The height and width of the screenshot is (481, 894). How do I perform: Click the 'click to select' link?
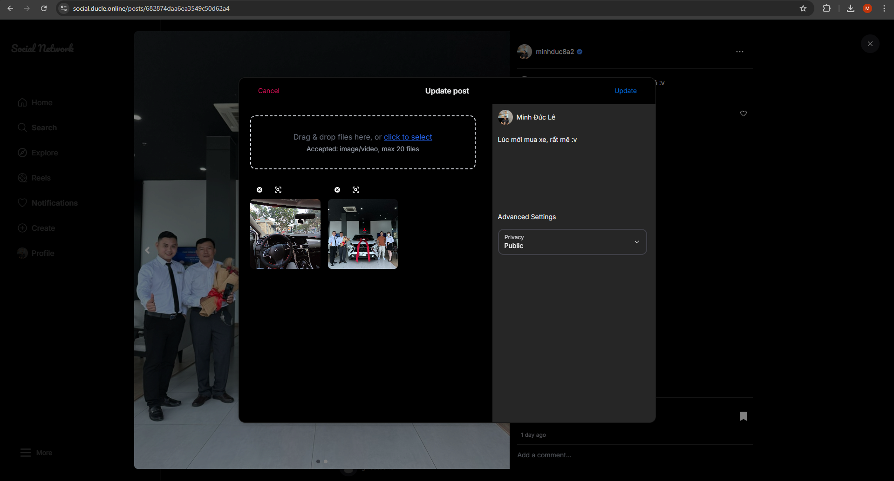408,137
